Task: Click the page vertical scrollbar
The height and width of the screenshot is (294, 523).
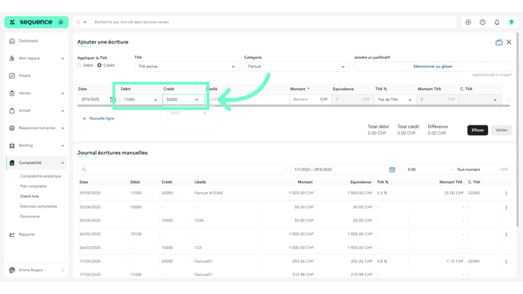Action: click(x=518, y=130)
